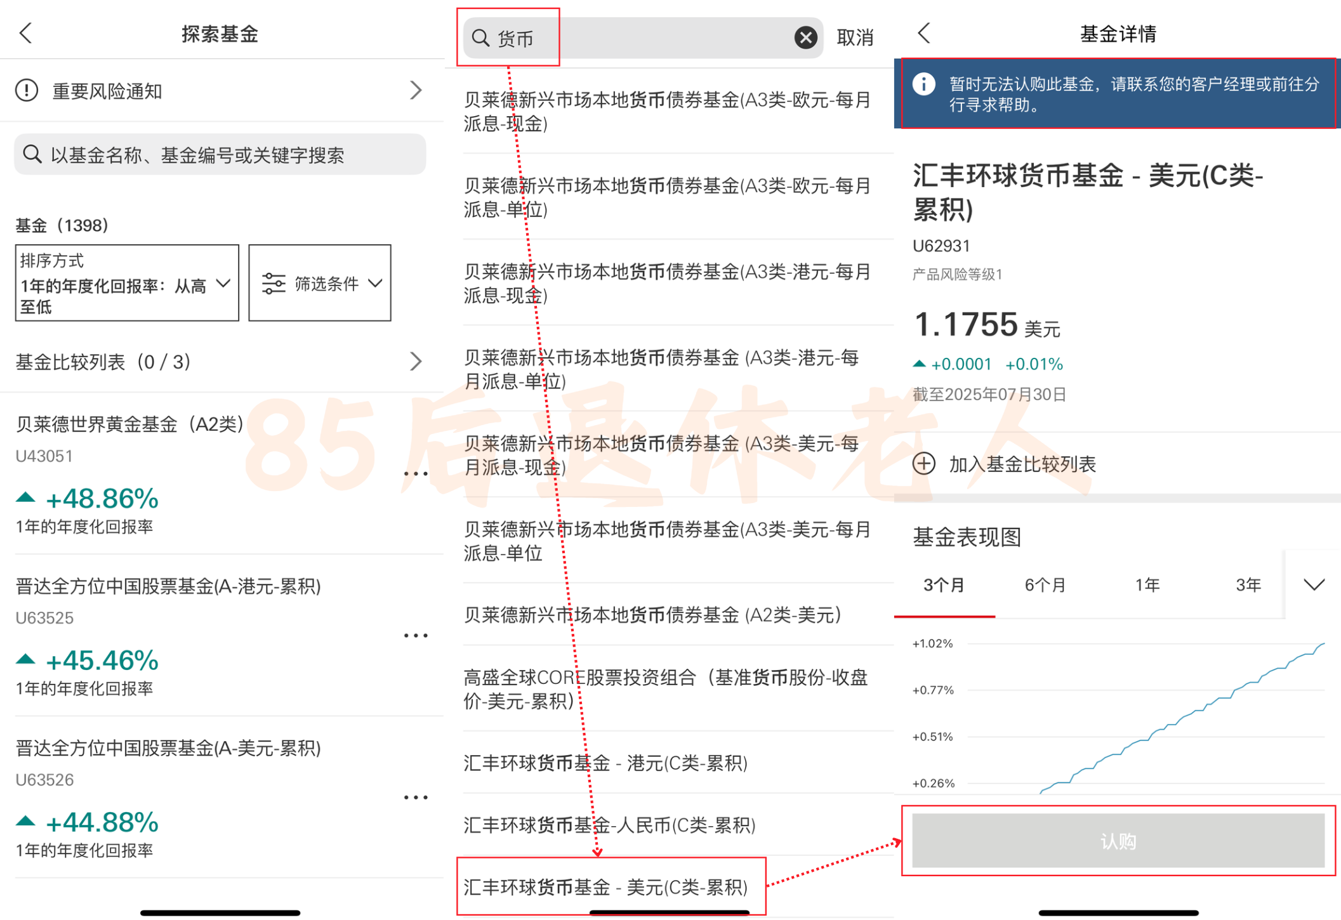Tap 取消 to cancel search
The image size is (1341, 920).
(855, 37)
